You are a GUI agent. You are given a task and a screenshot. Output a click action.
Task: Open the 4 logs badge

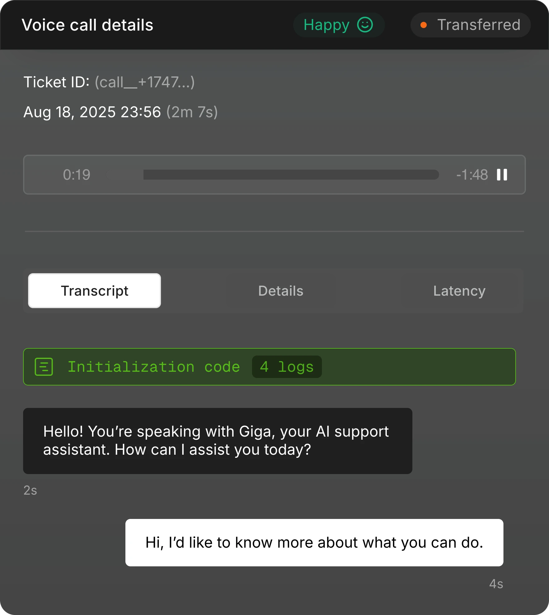coord(287,367)
